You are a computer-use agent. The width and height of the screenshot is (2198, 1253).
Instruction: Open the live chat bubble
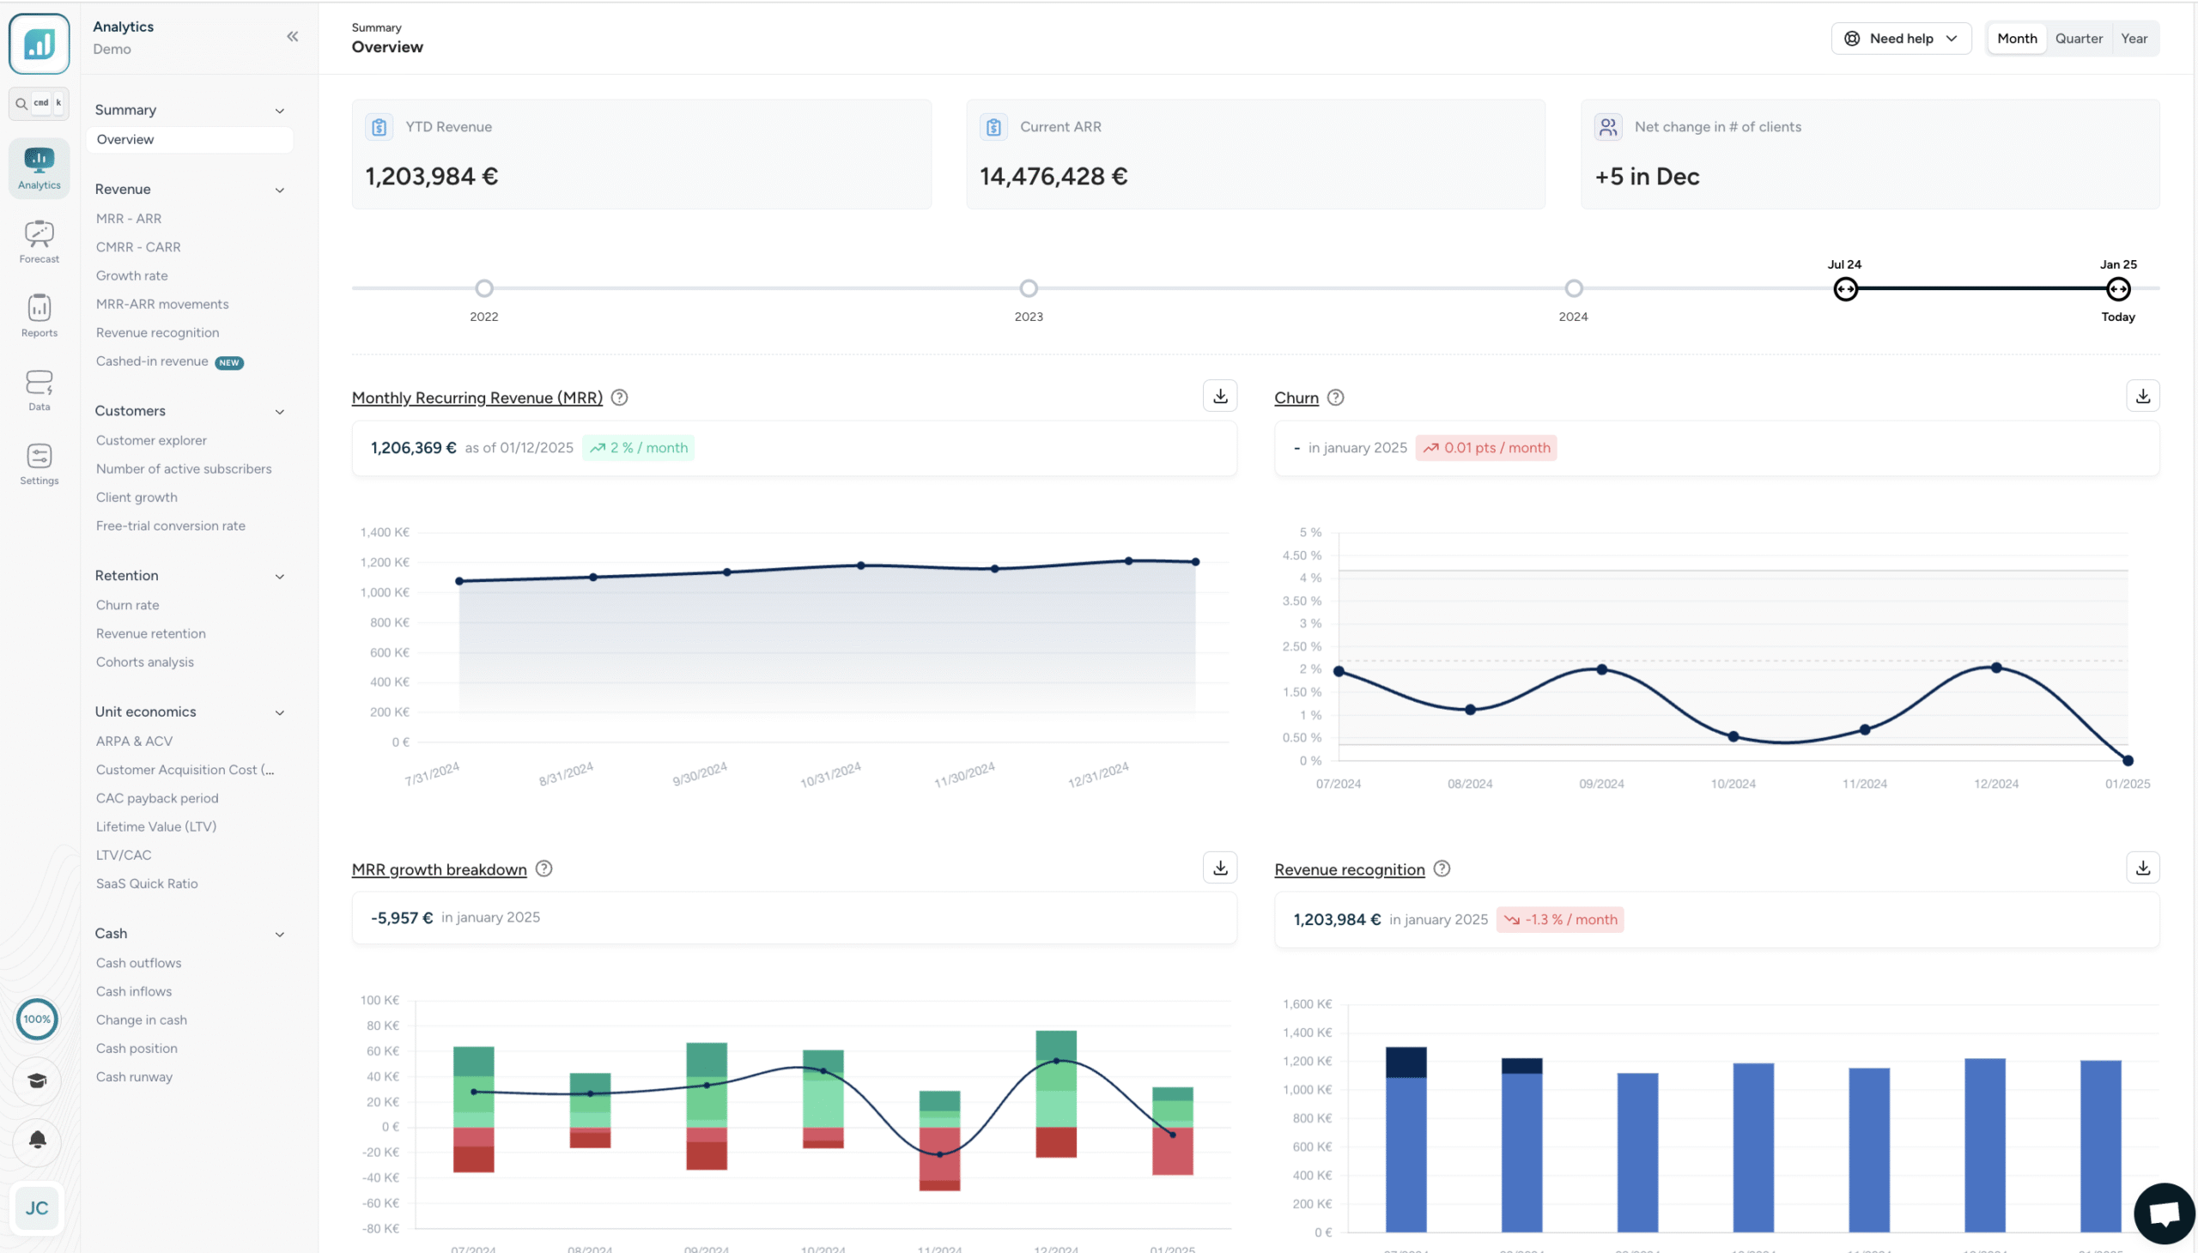pyautogui.click(x=2163, y=1213)
